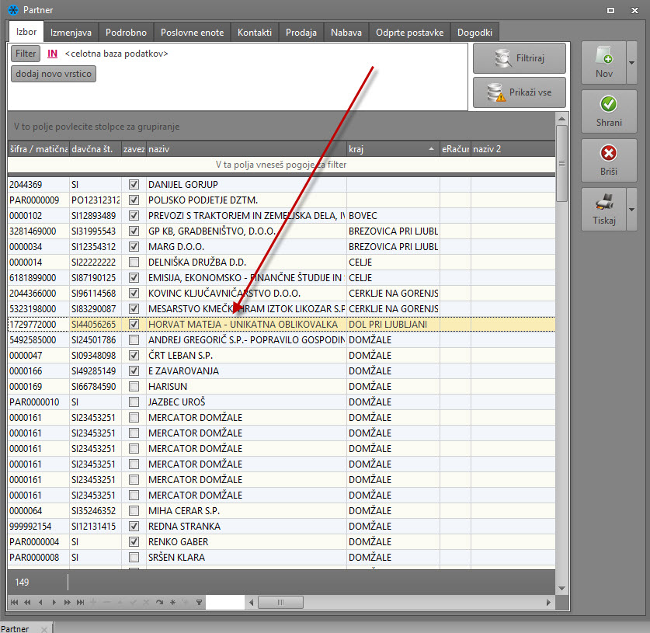
Task: Click the Filtriraj database search icon
Action: (503, 58)
